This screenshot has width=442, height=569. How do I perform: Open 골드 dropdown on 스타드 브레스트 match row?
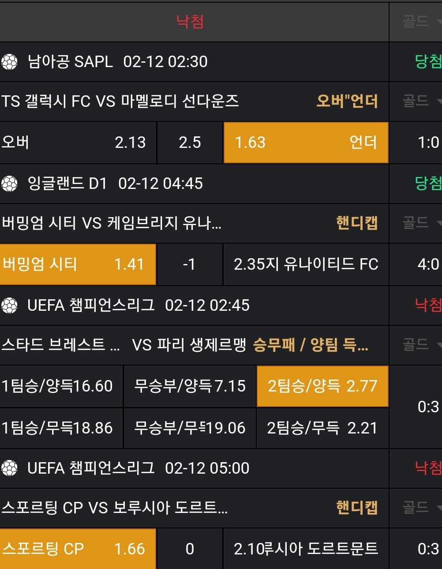[421, 345]
